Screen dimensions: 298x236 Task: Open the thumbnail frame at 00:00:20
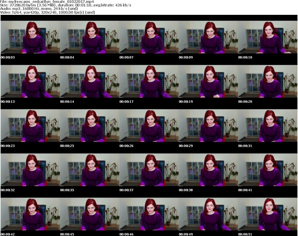pyautogui.click(x=268, y=81)
